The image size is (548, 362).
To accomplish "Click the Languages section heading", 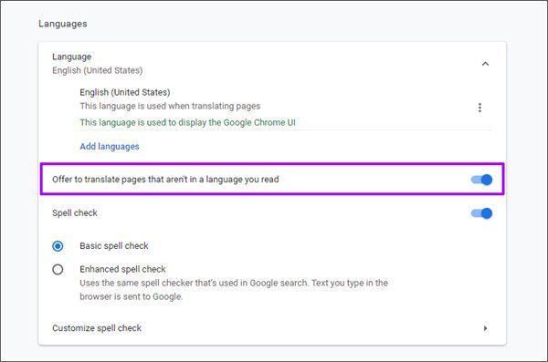I will pos(62,24).
